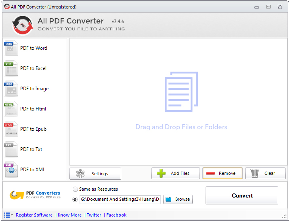Choose the PDF to Excel mode label

tap(33, 68)
